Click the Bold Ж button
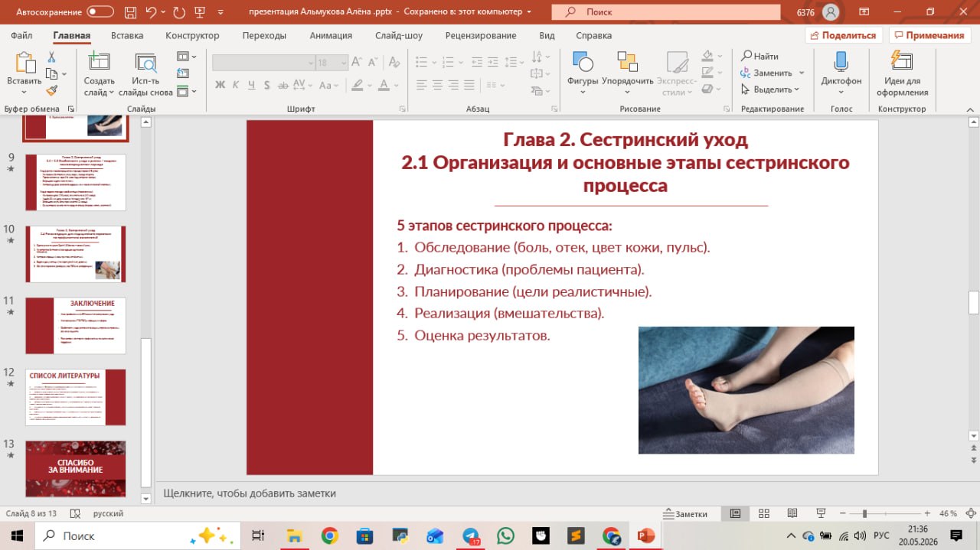Screen dimensions: 980x550 click(x=220, y=85)
